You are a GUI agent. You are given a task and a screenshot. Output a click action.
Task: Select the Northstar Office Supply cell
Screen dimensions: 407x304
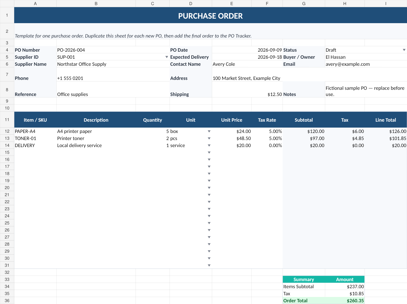(113, 64)
